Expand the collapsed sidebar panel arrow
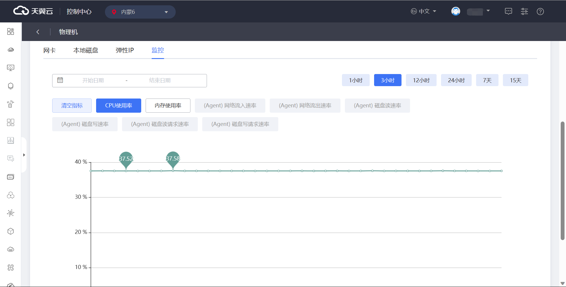 pos(24,155)
